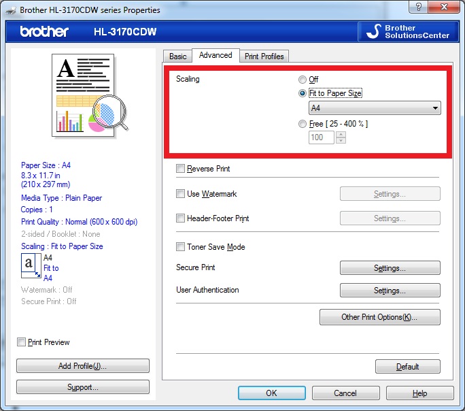Click 'Print Quality : Normal (600 x 600 dpi)' text
Viewport: 465px width, 411px height.
(79, 222)
